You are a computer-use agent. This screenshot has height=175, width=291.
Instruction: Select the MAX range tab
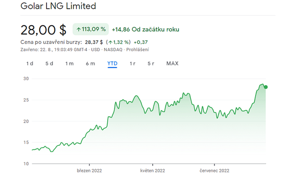click(x=172, y=64)
